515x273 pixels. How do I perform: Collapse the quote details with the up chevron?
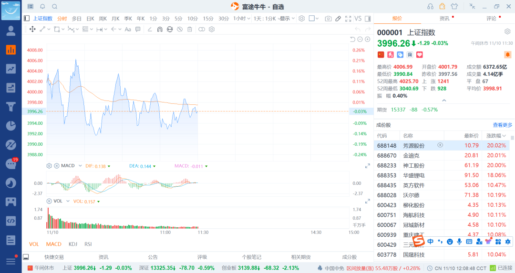pos(444,101)
